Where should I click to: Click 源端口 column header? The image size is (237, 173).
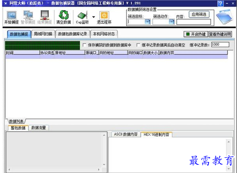click(92, 53)
